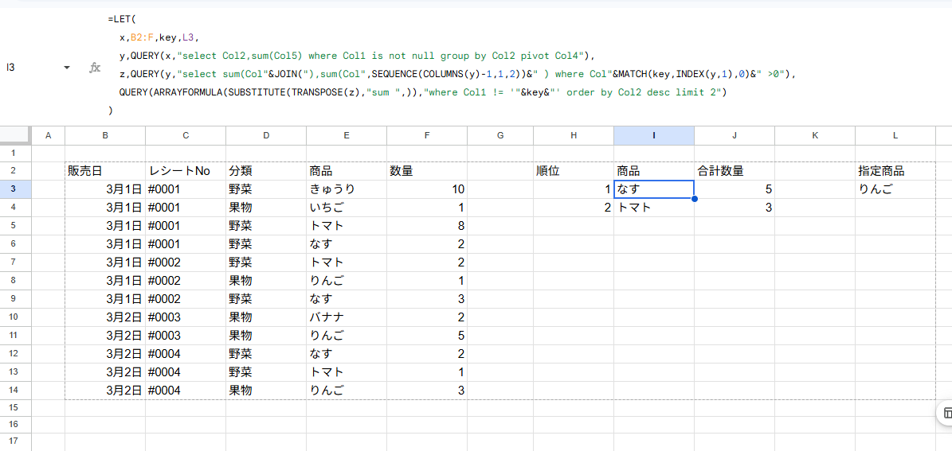Select column C header
The height and width of the screenshot is (451, 952).
click(x=186, y=136)
